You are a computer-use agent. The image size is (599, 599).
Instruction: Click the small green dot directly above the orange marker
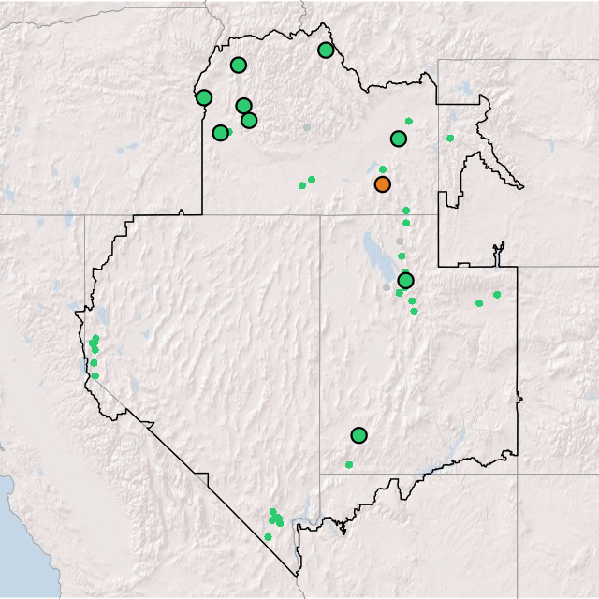click(x=383, y=169)
